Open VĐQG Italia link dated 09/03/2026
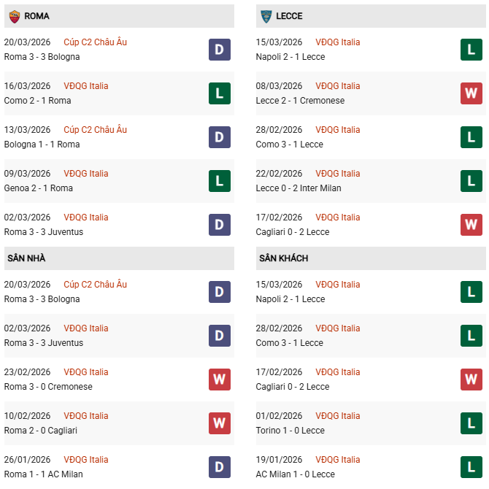The width and height of the screenshot is (489, 489). tap(86, 174)
